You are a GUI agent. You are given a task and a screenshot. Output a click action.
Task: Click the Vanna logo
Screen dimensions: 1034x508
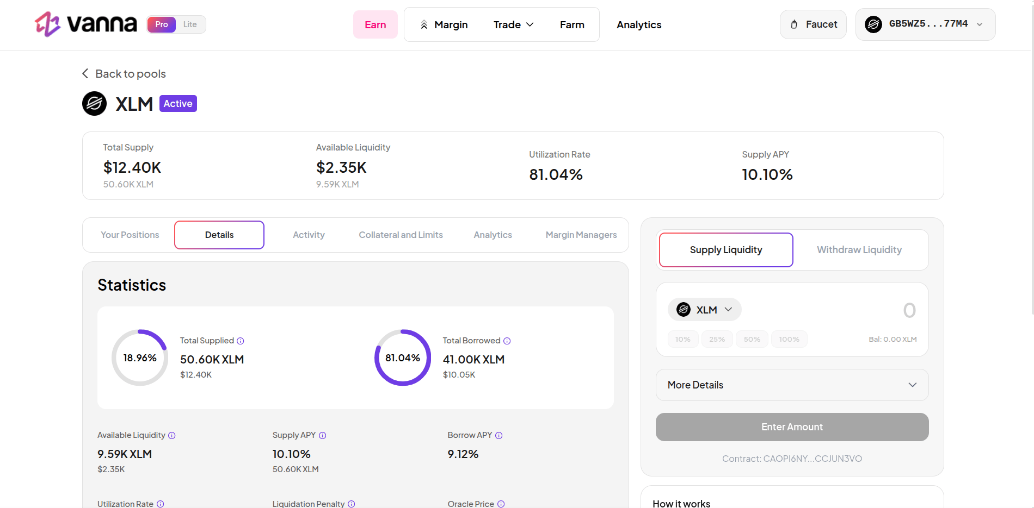(x=85, y=24)
